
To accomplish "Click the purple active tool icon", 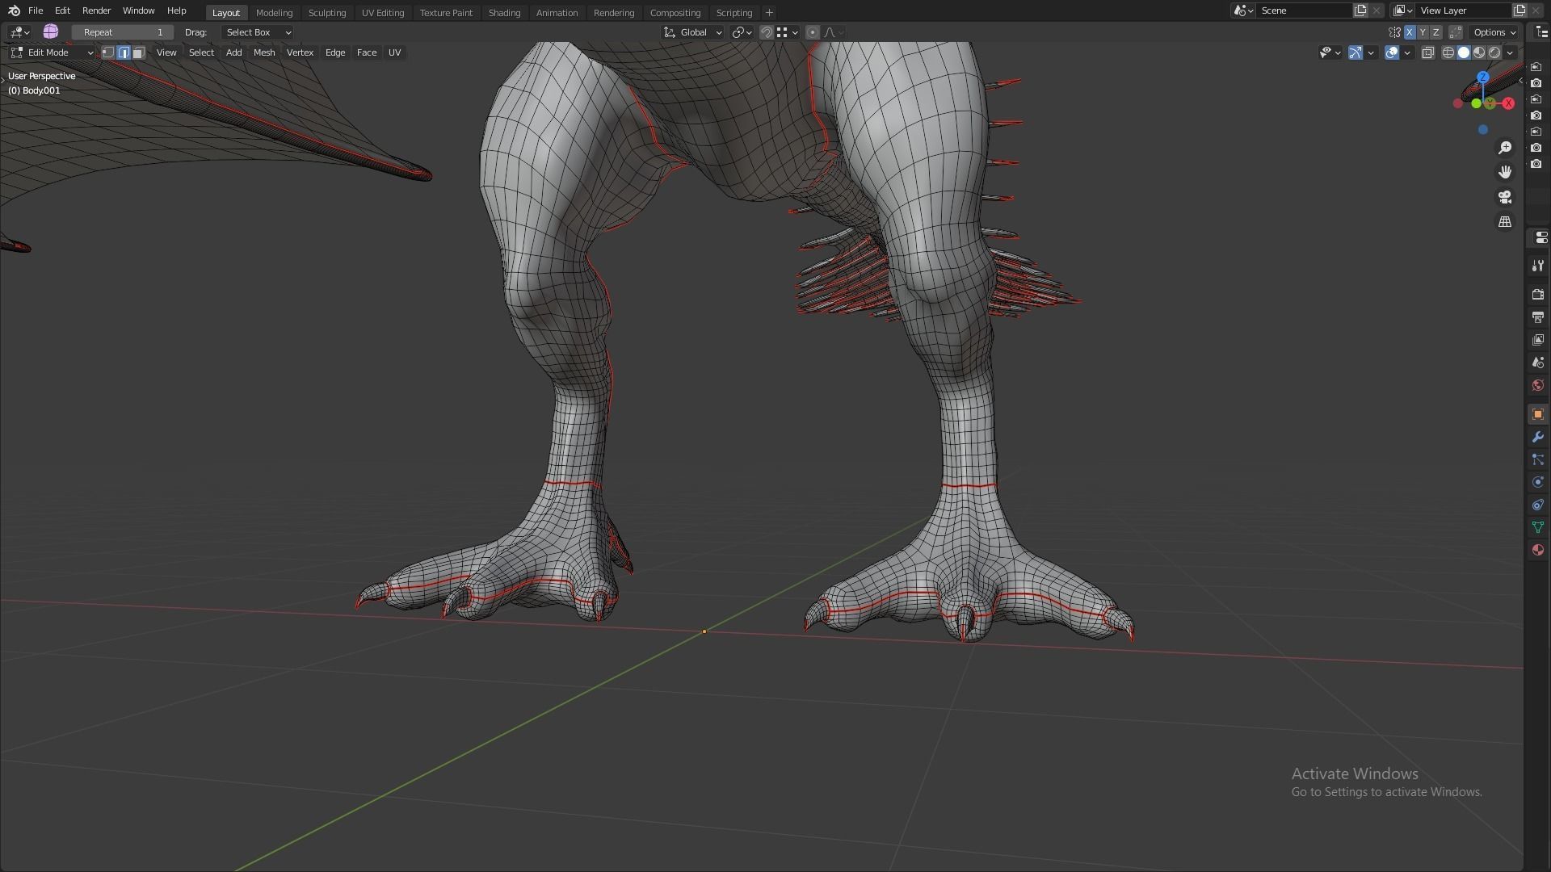I will tap(50, 31).
